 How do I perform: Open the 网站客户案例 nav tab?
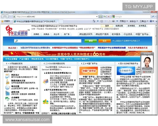(102, 34)
